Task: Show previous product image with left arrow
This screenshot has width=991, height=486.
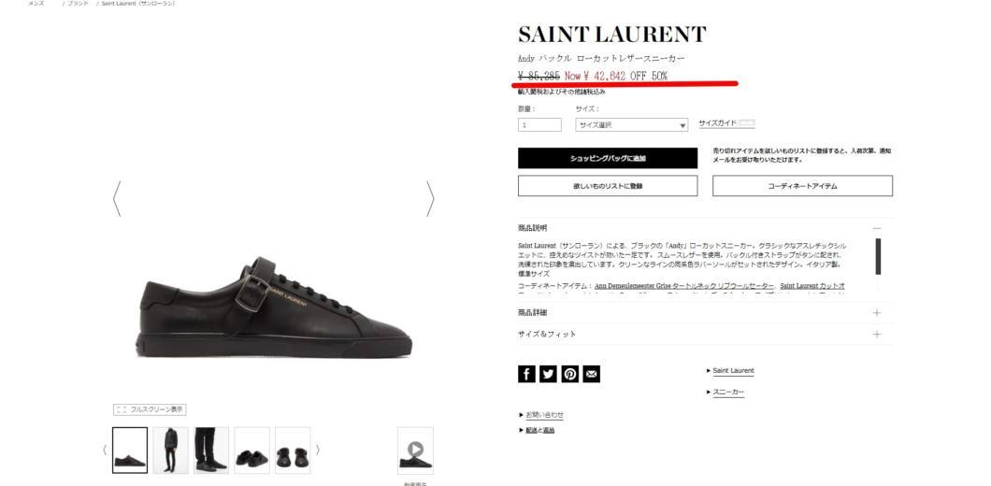Action: coord(117,199)
